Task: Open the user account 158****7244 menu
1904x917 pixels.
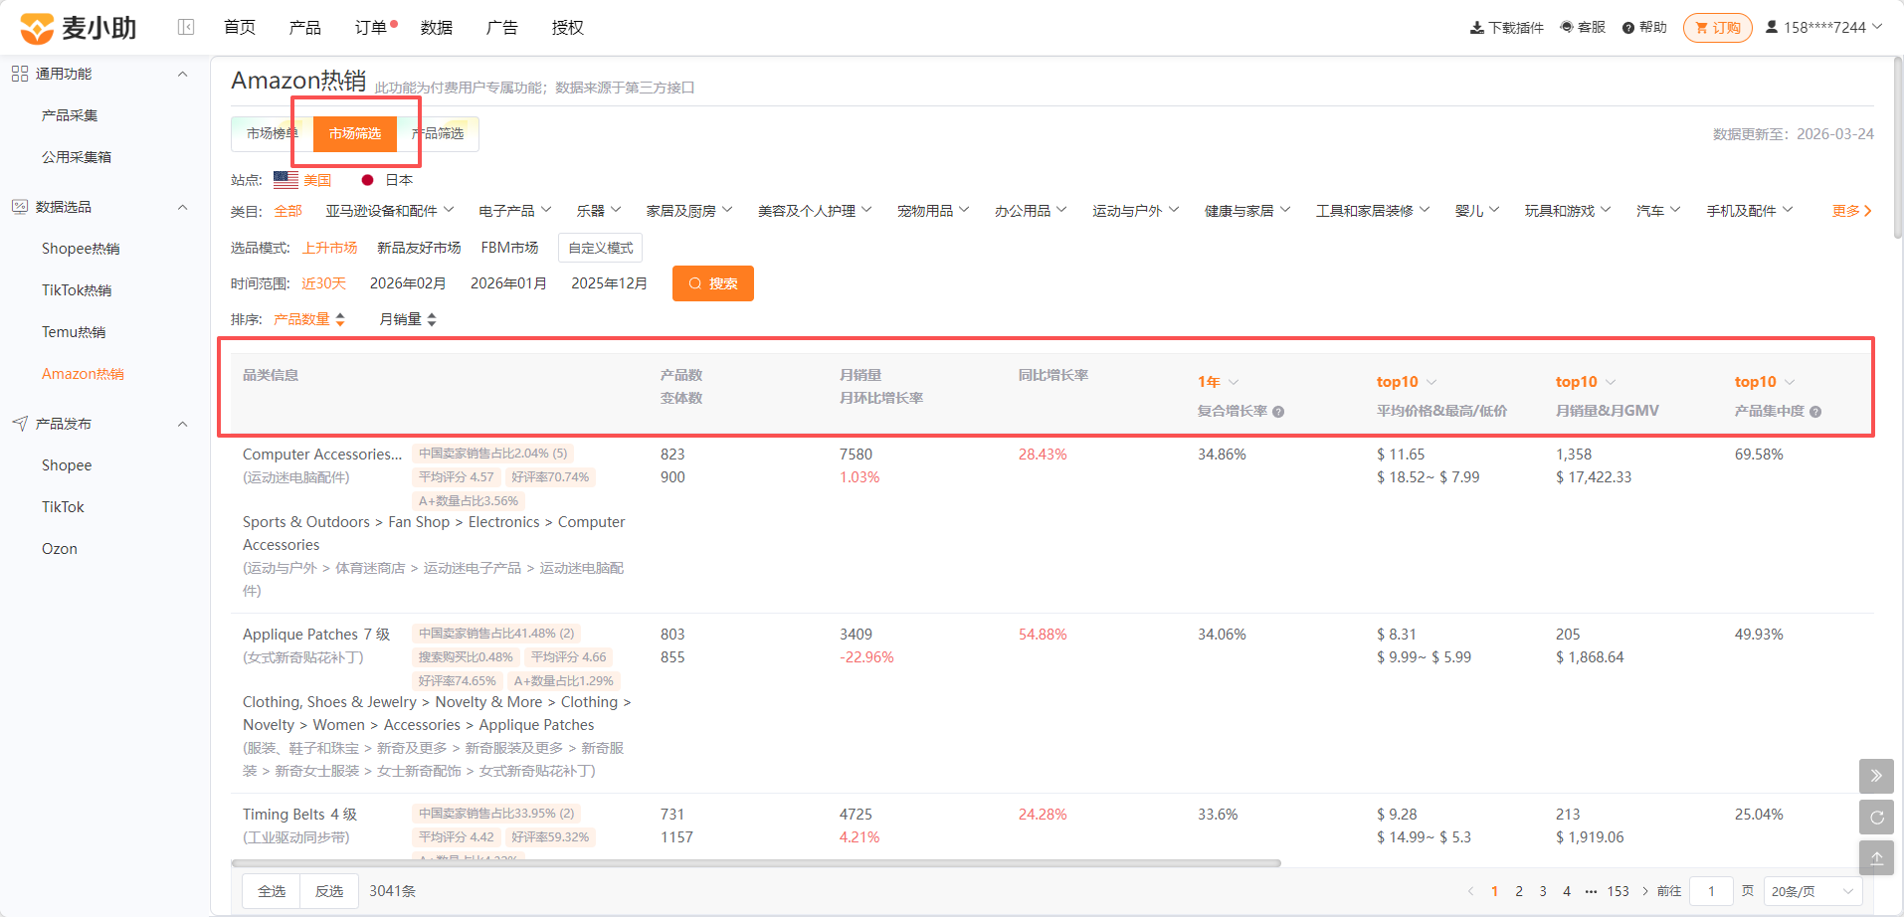Action: [1824, 27]
